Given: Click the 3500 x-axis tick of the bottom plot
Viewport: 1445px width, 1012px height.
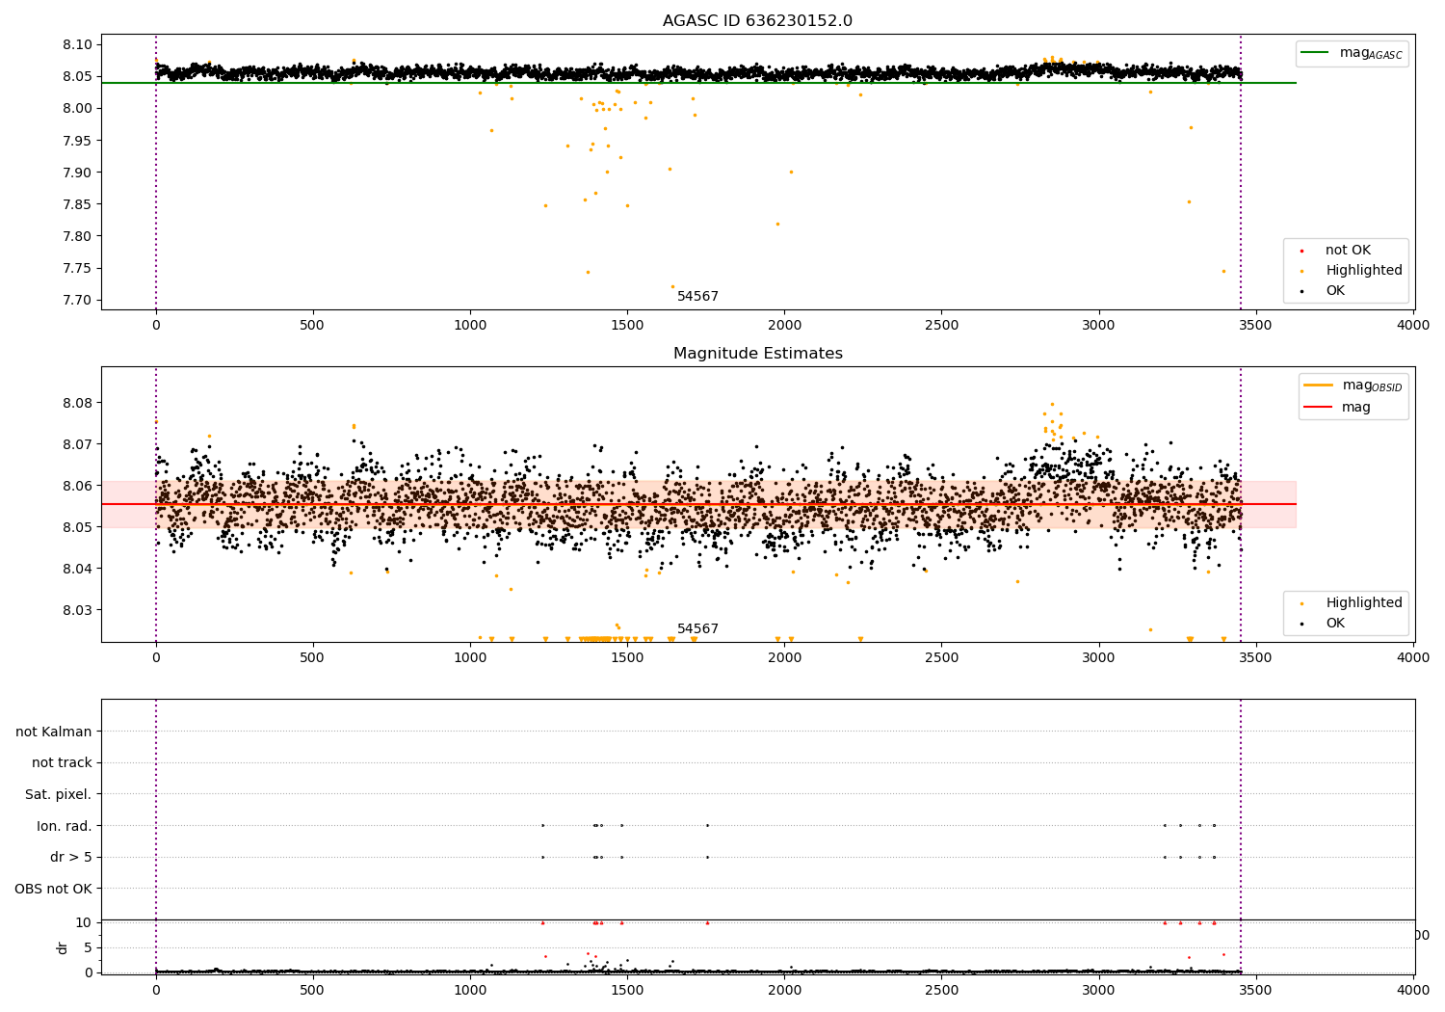Looking at the screenshot, I should click(x=1256, y=990).
